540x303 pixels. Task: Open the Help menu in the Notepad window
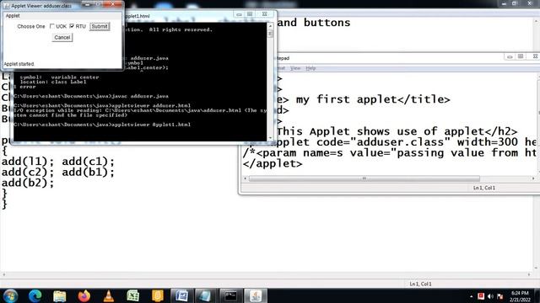click(x=310, y=68)
